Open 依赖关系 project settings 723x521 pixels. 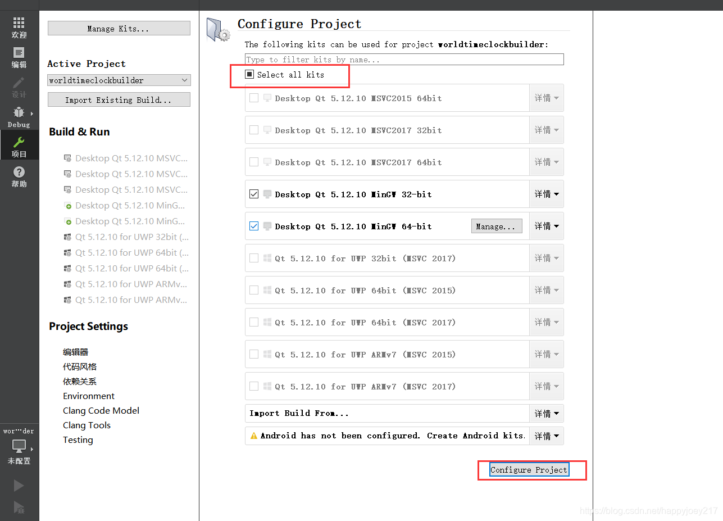tap(80, 381)
